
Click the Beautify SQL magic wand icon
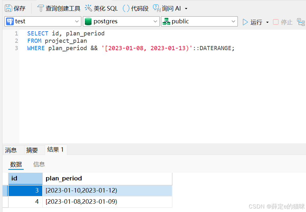click(x=88, y=8)
